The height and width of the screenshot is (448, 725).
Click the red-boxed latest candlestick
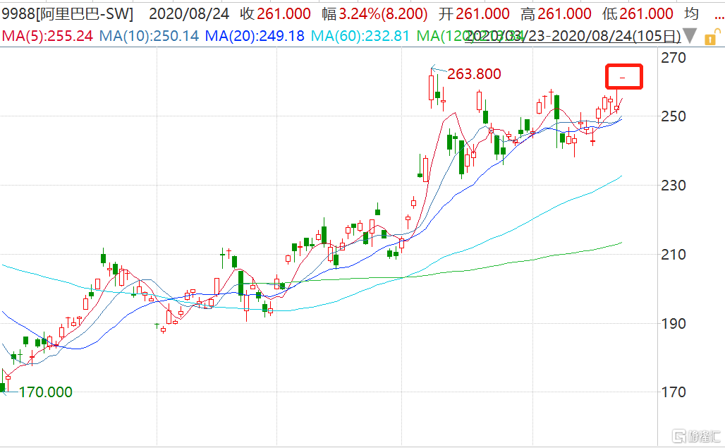click(623, 76)
